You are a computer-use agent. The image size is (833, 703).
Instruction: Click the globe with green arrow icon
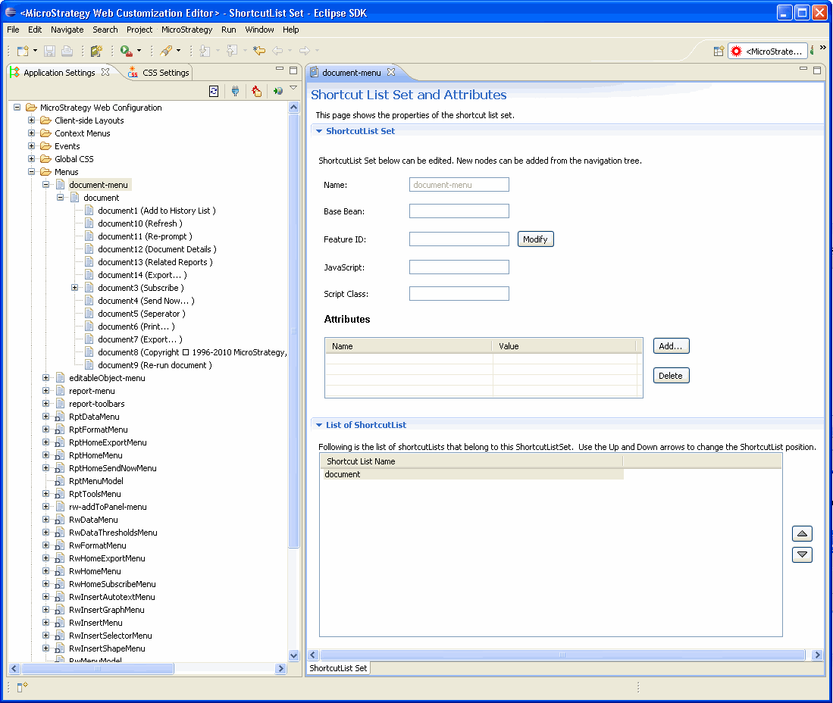[x=278, y=92]
